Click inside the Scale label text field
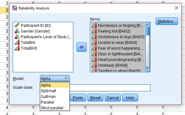The width and height of the screenshot is (185, 115). pyautogui.click(x=110, y=88)
